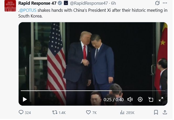This screenshot has height=120, width=174.
Task: Bookmark this post
Action: click(x=156, y=112)
